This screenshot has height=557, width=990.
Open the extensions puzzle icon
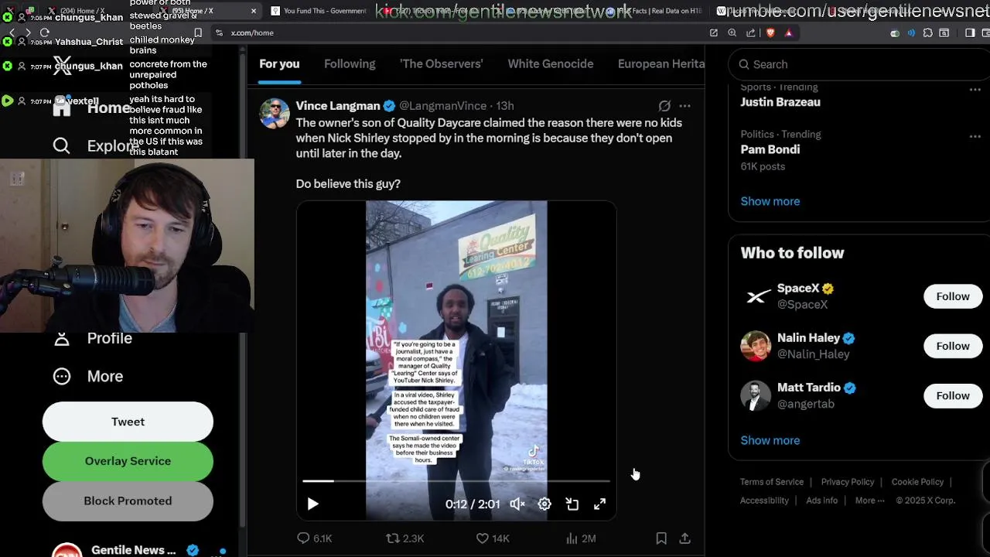point(928,32)
